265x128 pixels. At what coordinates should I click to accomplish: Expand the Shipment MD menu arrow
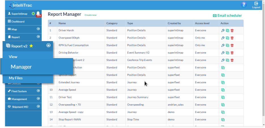(38, 106)
